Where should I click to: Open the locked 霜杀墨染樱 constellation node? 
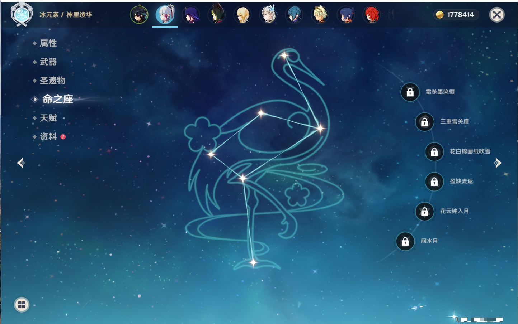[410, 92]
